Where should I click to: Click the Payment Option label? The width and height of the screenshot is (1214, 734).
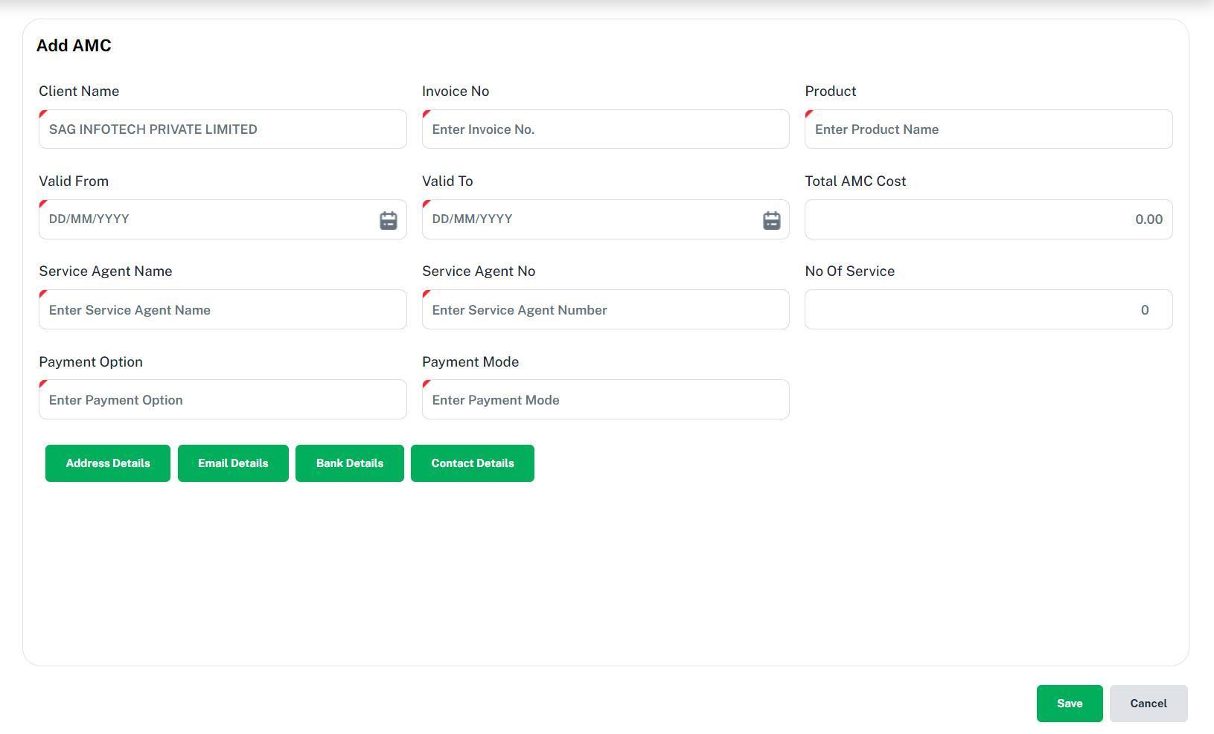[x=91, y=362]
